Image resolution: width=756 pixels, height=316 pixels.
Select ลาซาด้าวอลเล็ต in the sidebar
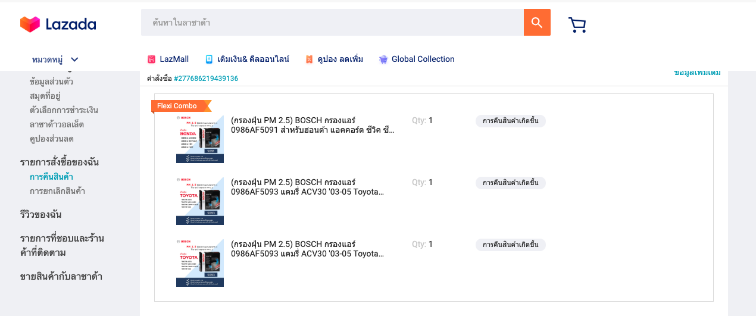point(57,124)
